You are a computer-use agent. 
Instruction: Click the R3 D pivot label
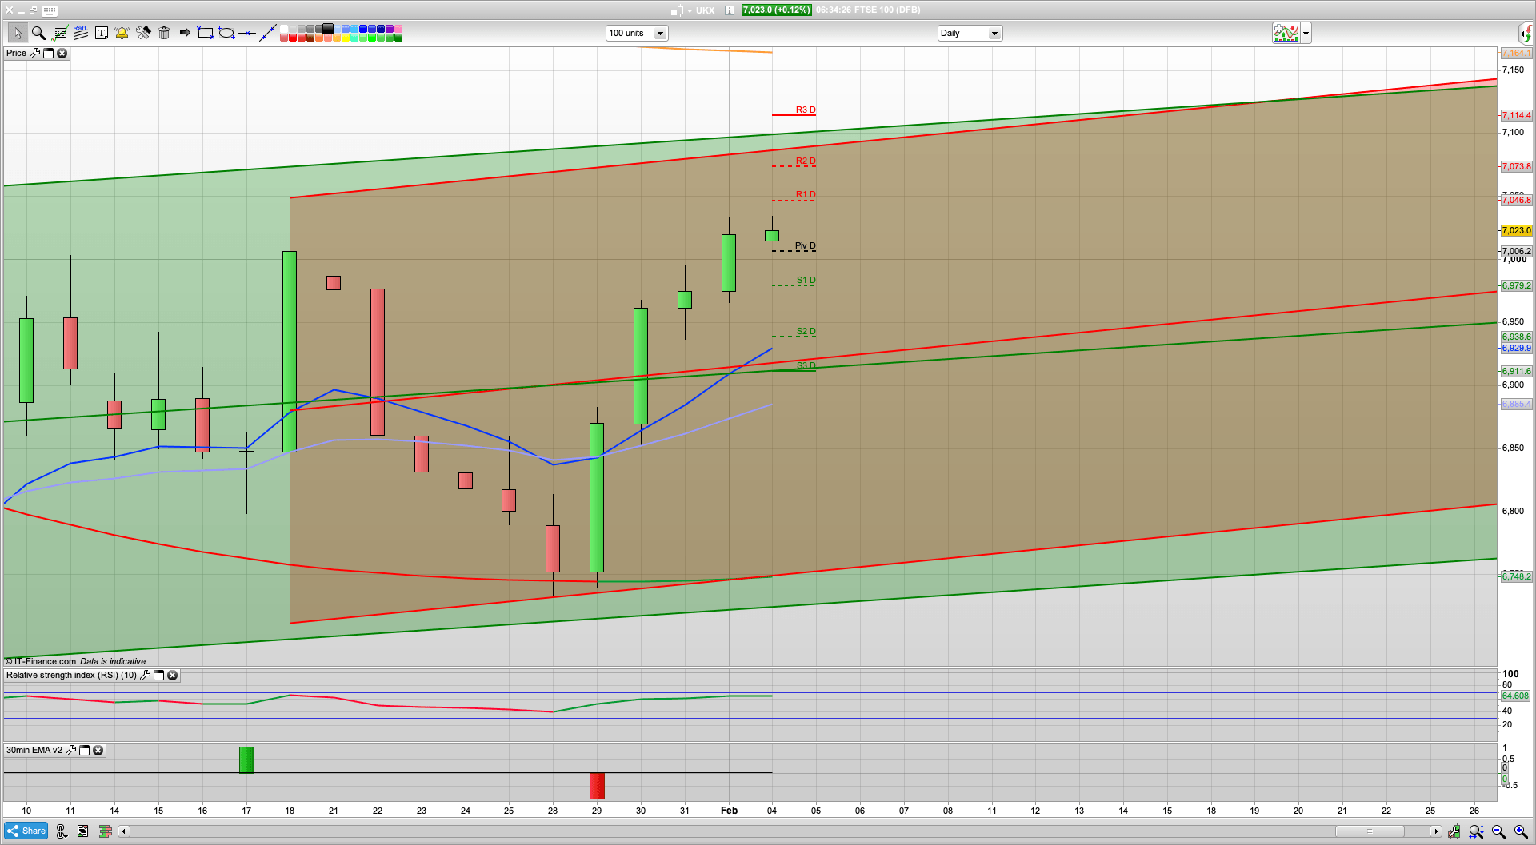pyautogui.click(x=806, y=110)
